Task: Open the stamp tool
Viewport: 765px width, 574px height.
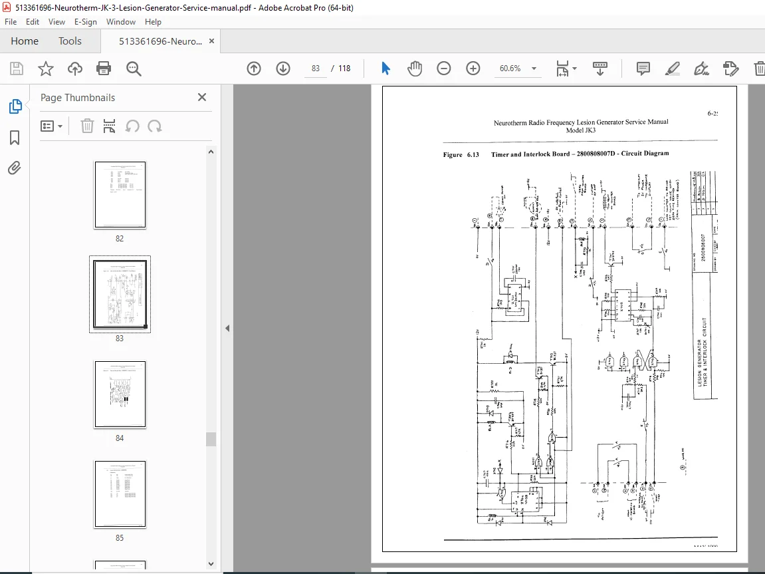Action: (730, 69)
